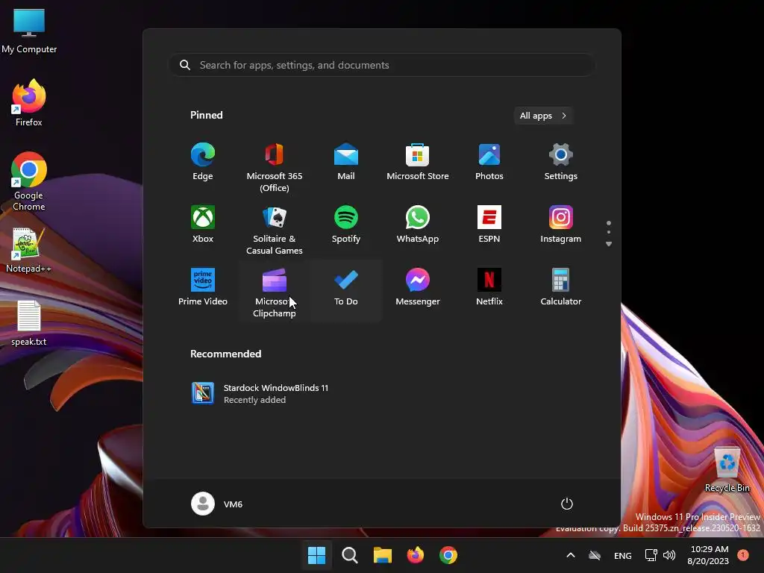
Task: Launch Microsoft 365 (Office)
Action: pyautogui.click(x=275, y=168)
